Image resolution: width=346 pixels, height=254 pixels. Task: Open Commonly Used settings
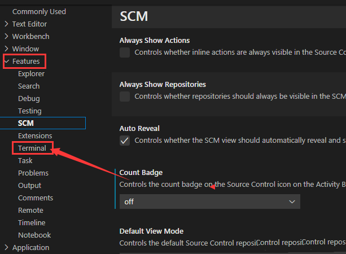coord(39,12)
